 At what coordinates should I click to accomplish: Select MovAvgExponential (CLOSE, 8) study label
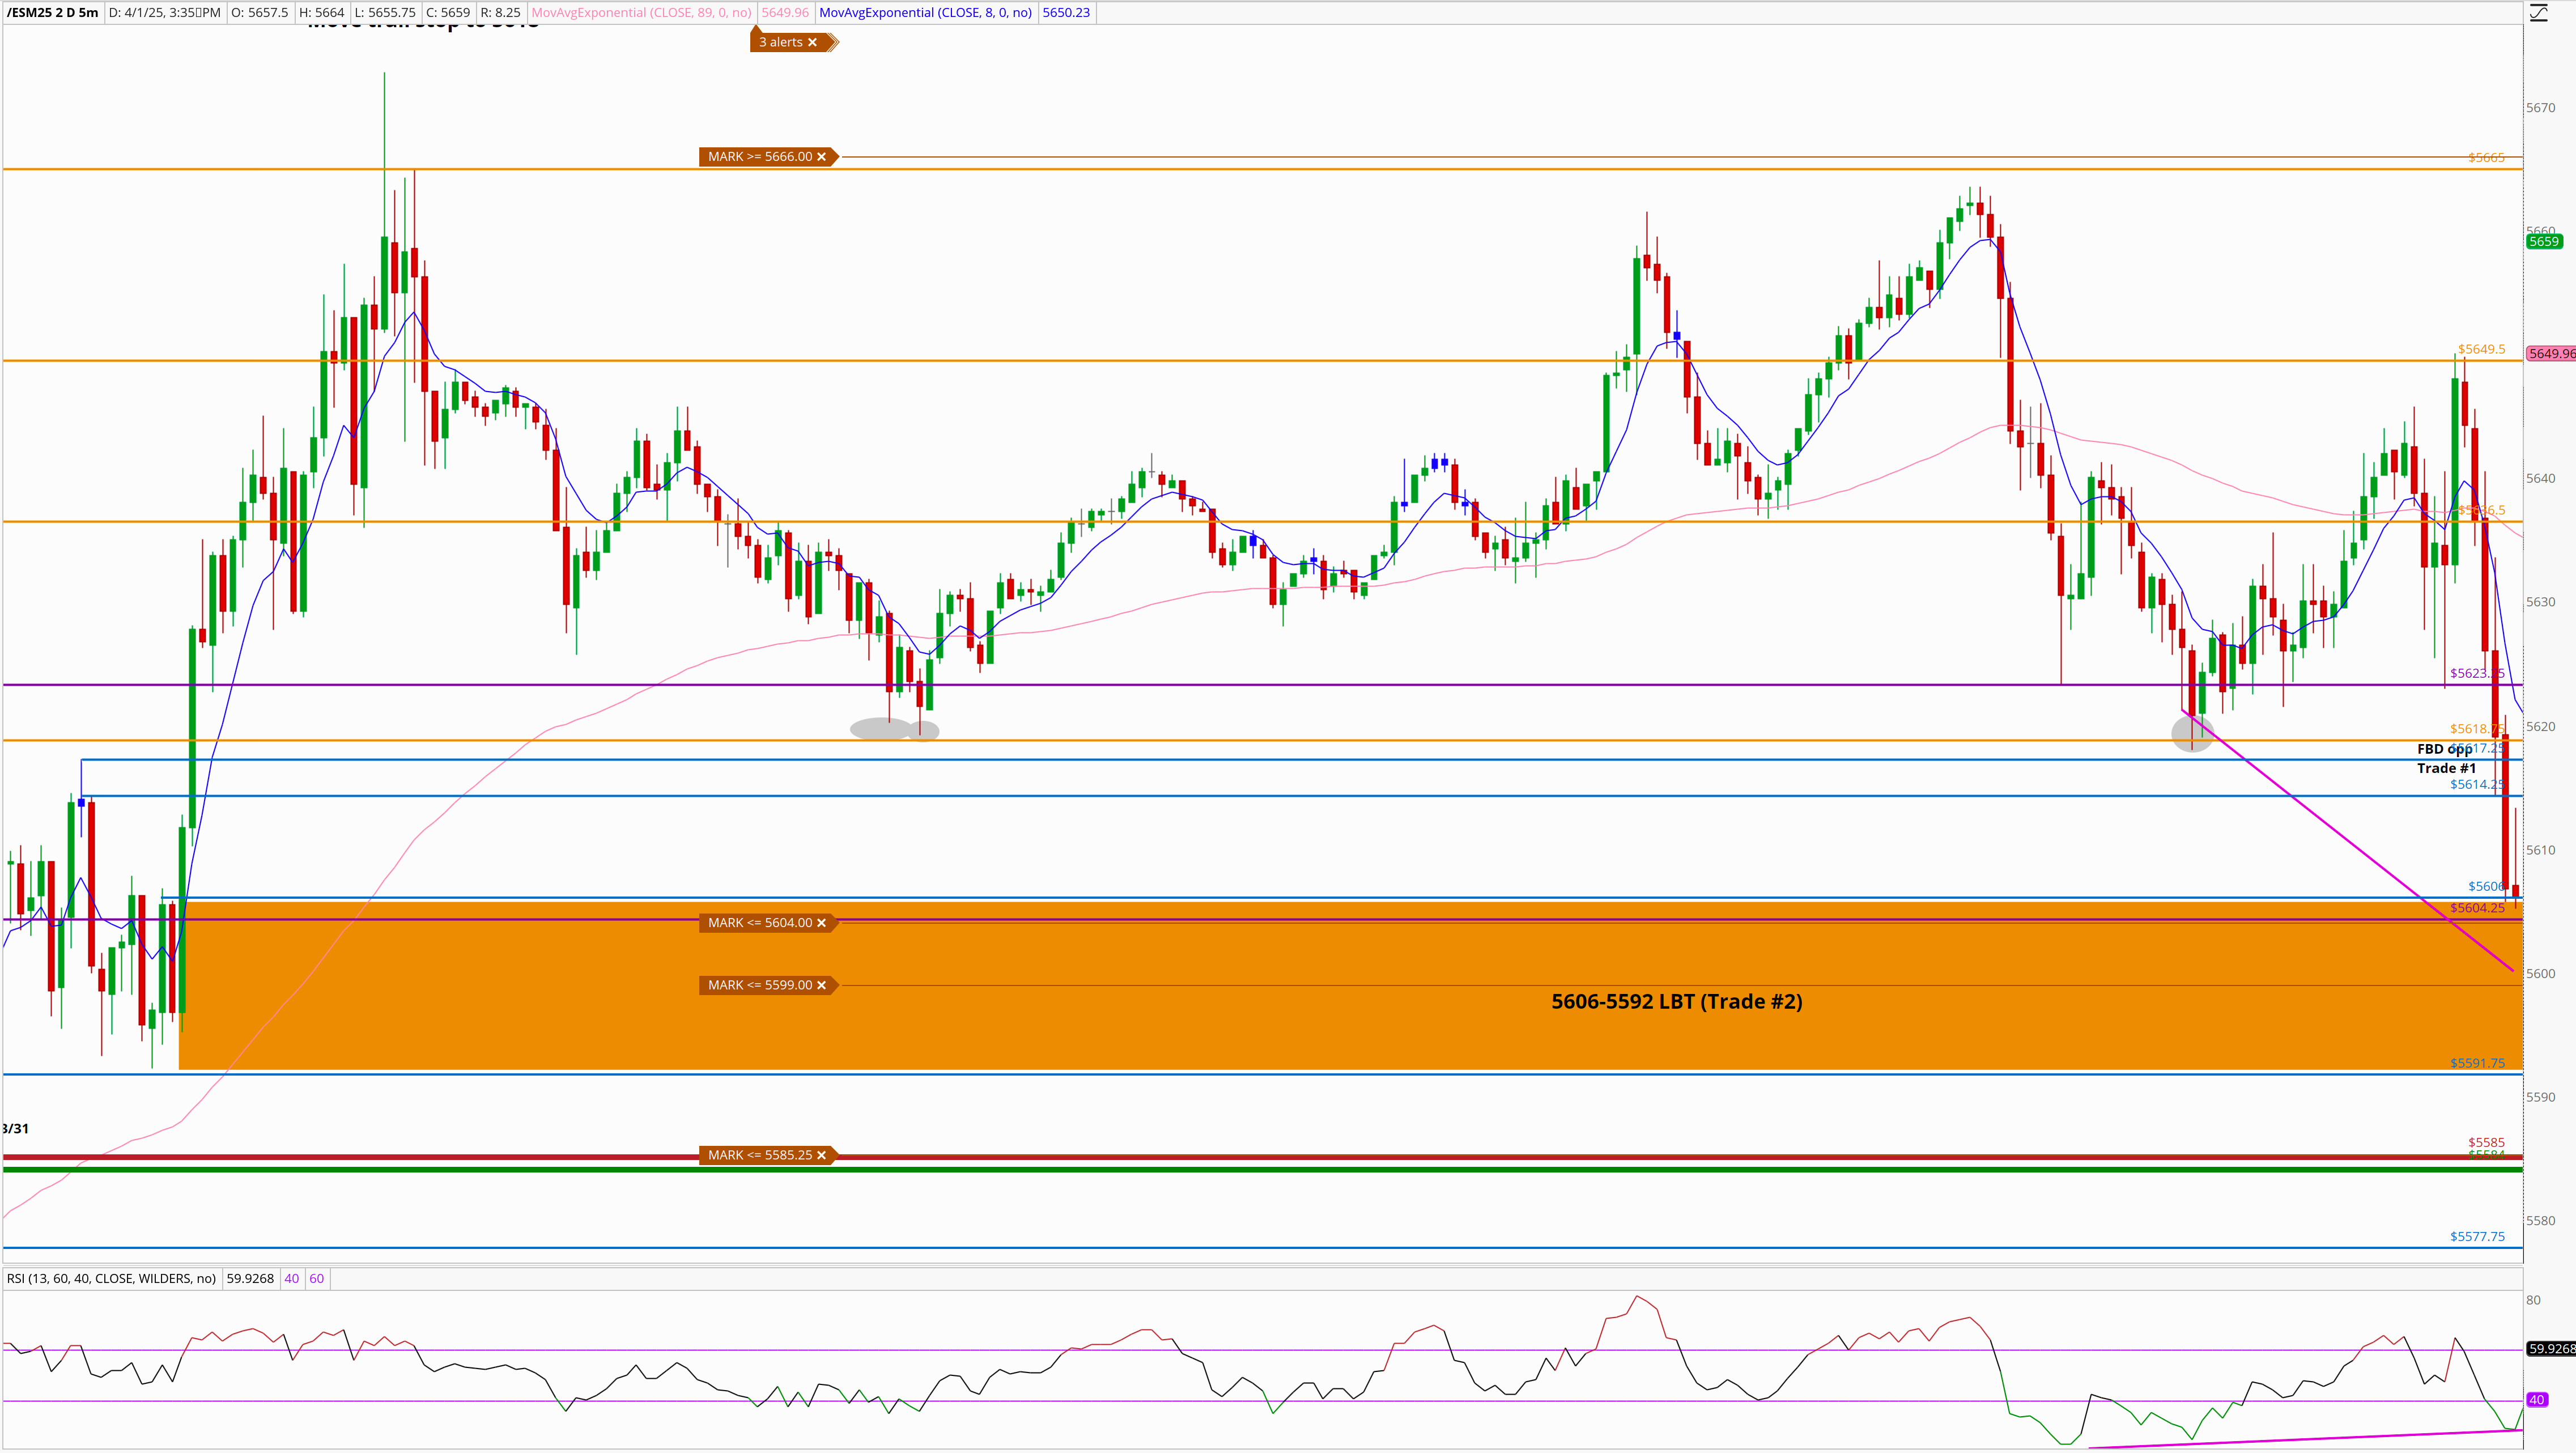[925, 13]
